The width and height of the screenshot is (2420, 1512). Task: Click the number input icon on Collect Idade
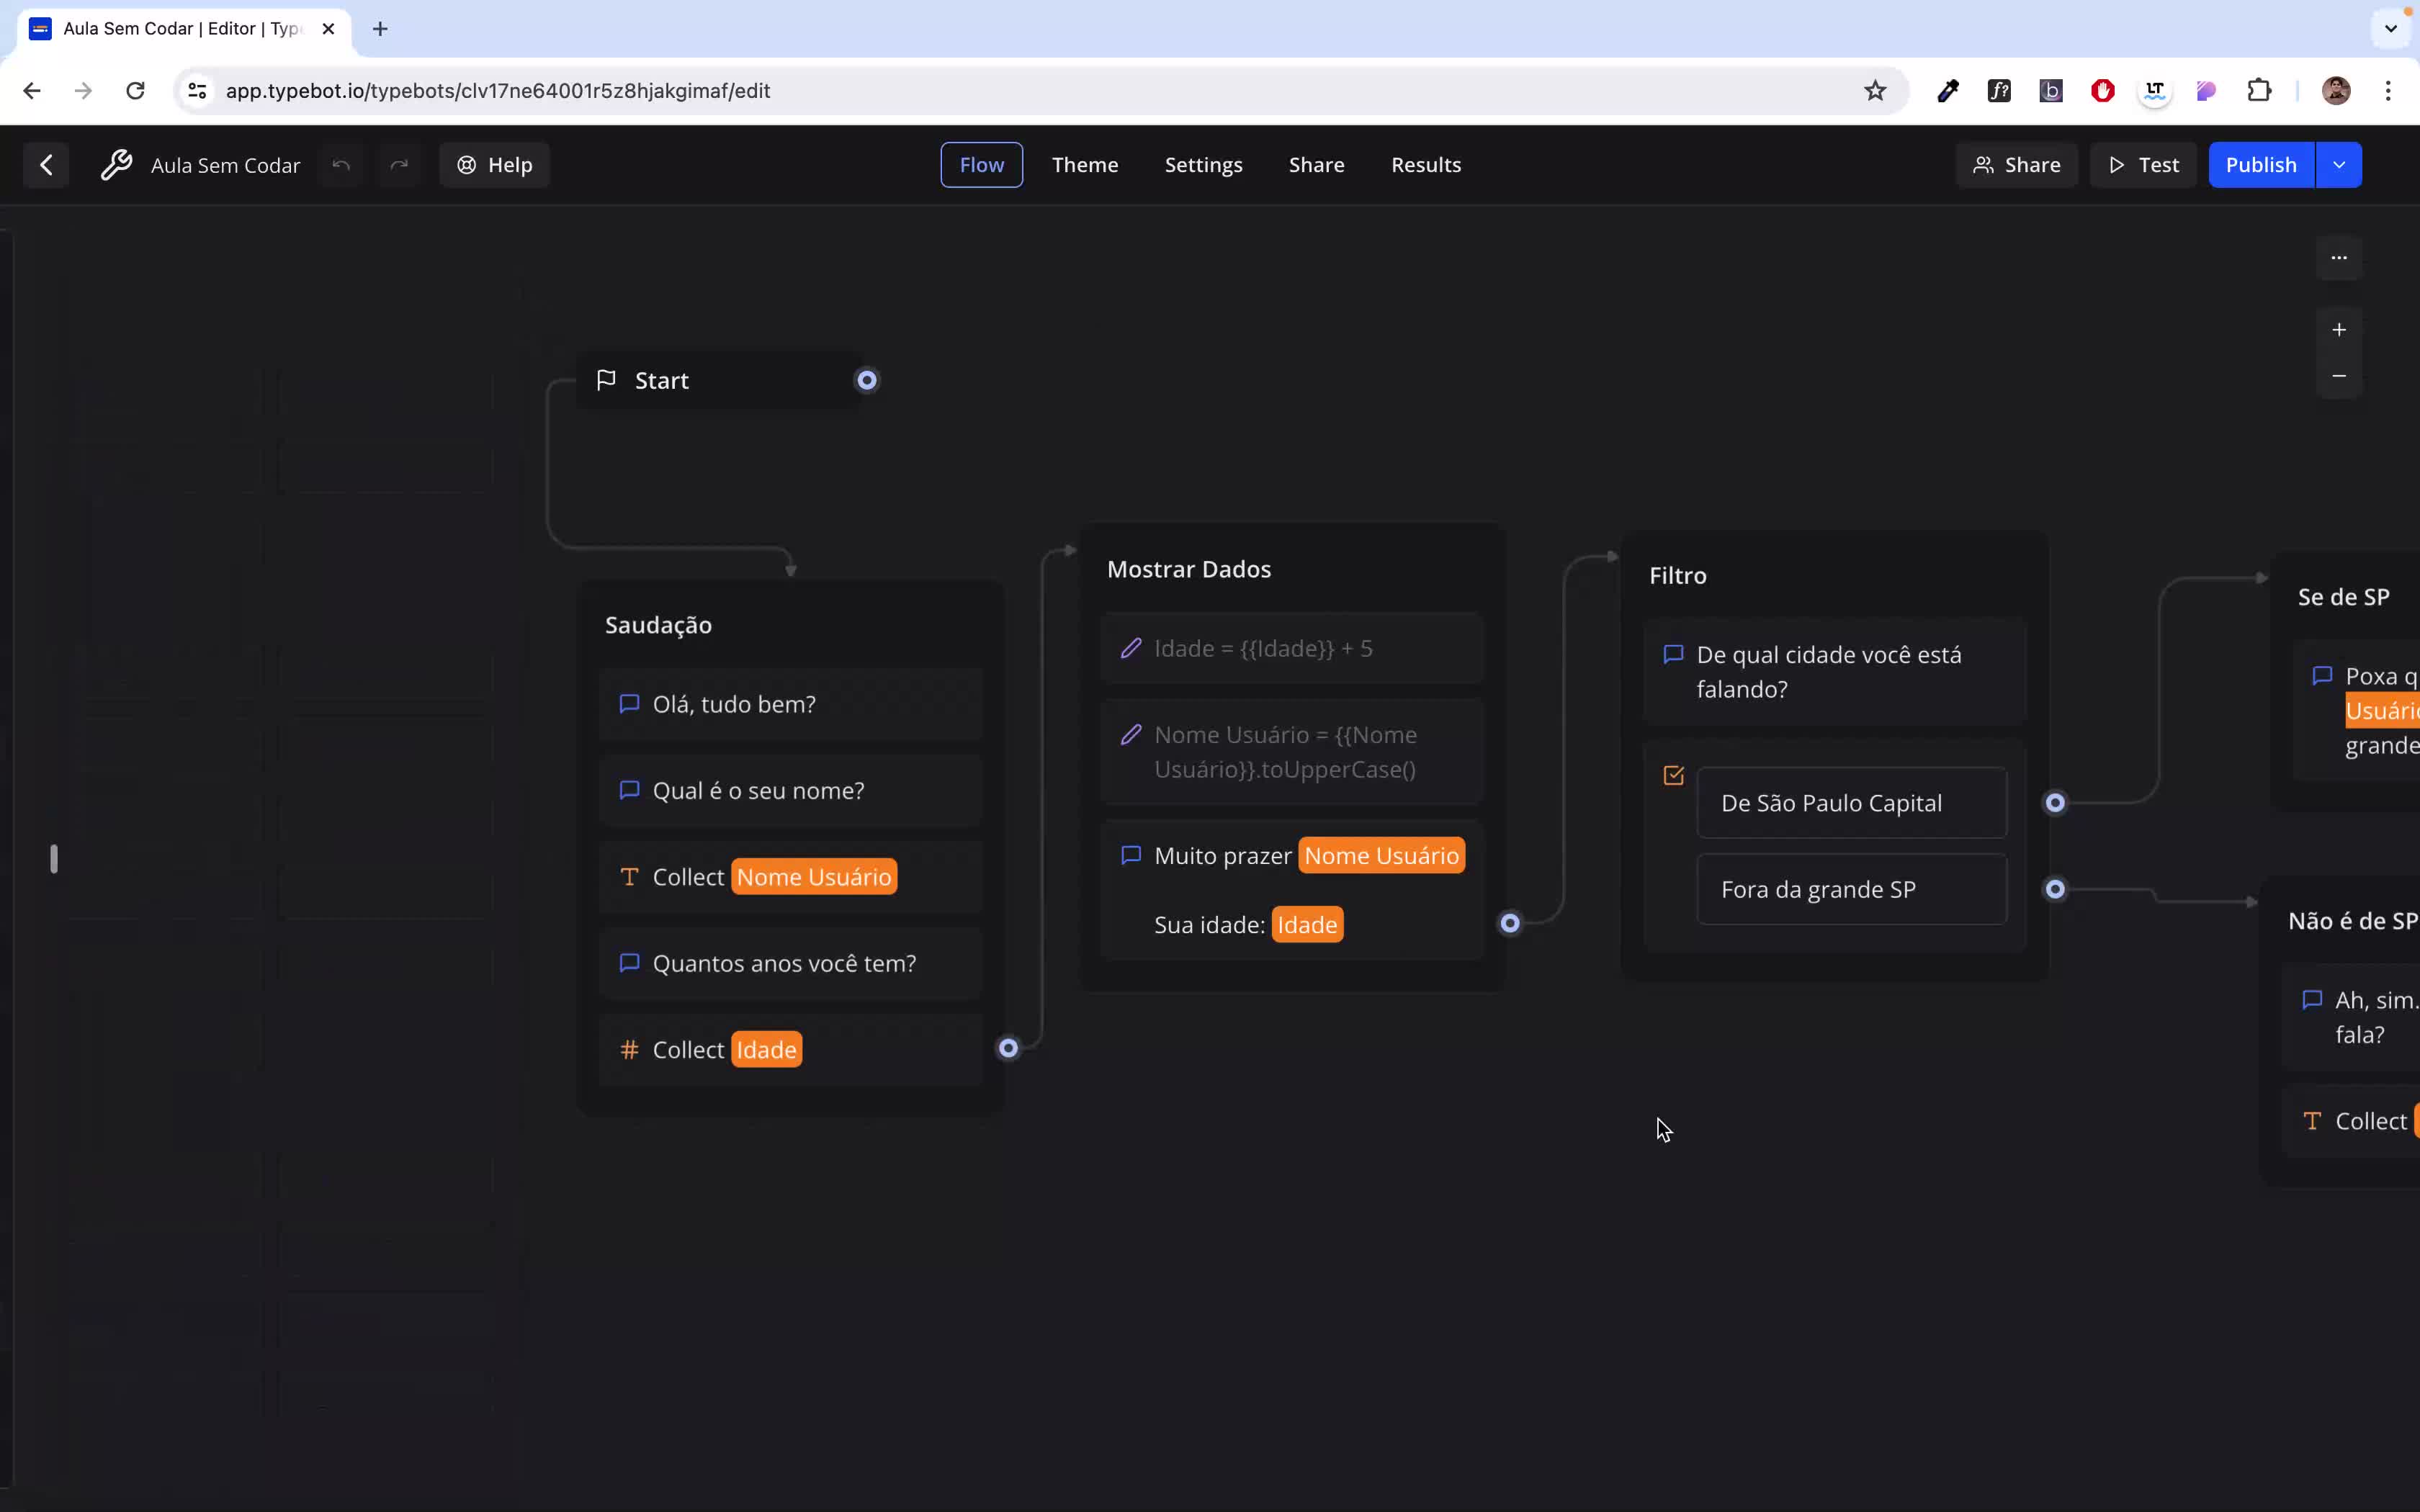(x=628, y=1049)
